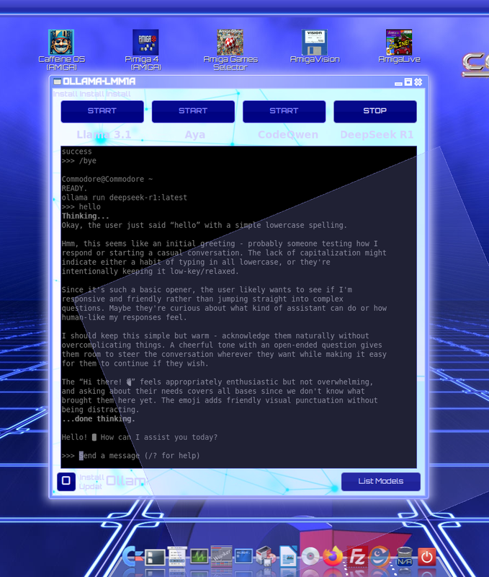The width and height of the screenshot is (489, 577).
Task: Click the 'CodeQwen' label
Action: [288, 135]
